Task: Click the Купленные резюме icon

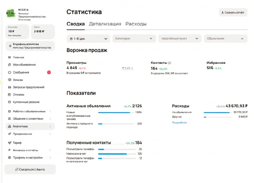Action: [10, 102]
